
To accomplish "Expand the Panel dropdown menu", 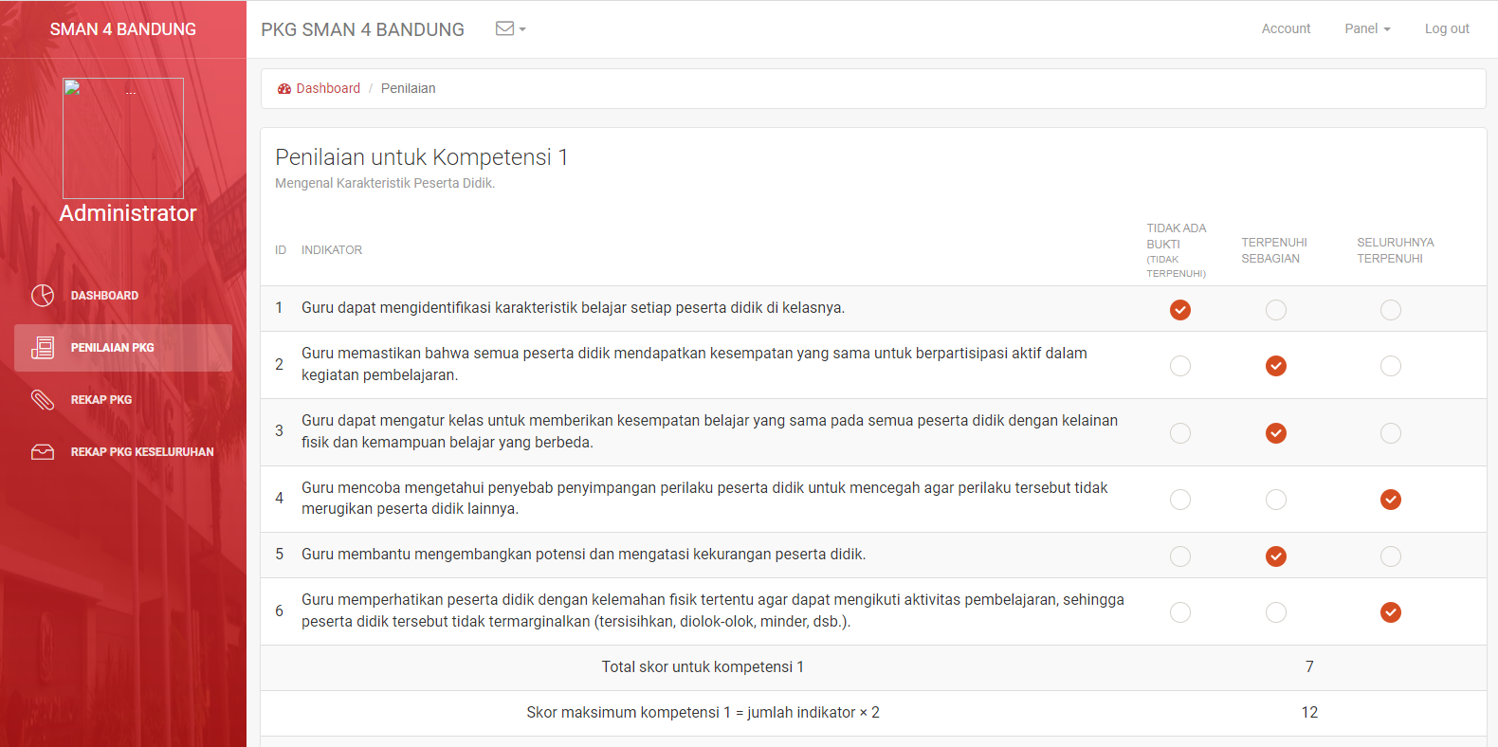I will tap(1367, 28).
